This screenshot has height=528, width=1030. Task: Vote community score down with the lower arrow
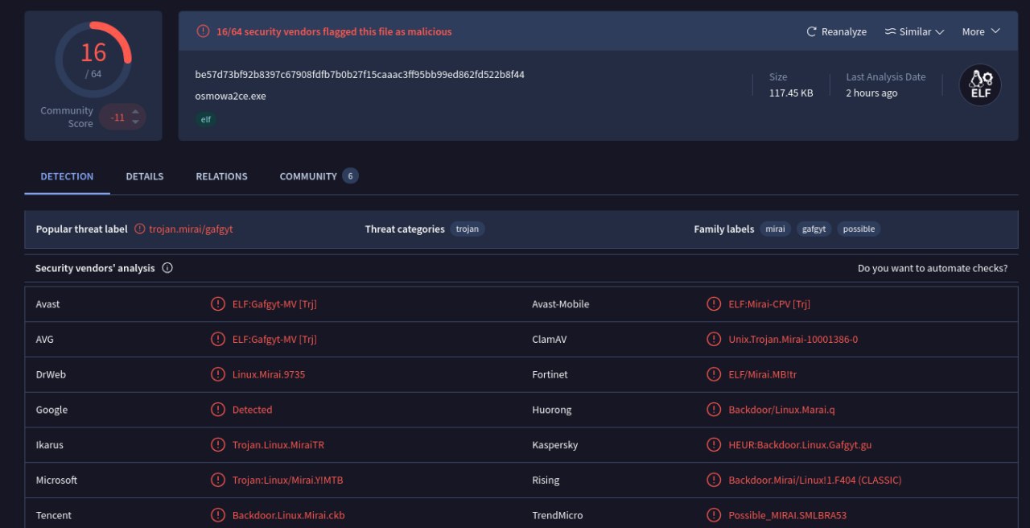135,122
